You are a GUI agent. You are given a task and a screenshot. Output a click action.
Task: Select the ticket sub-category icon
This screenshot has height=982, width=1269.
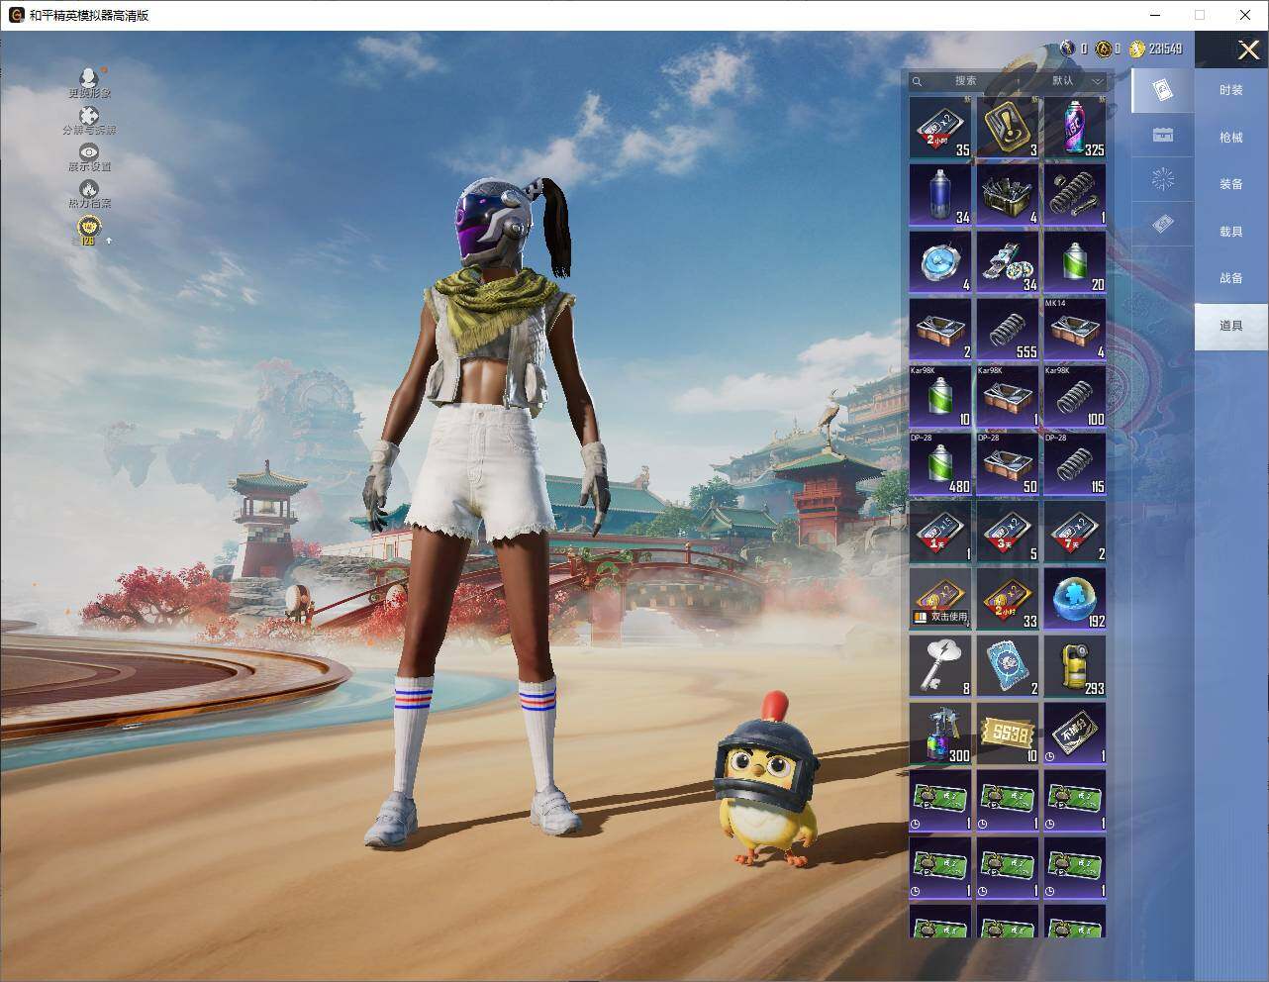pyautogui.click(x=1163, y=225)
